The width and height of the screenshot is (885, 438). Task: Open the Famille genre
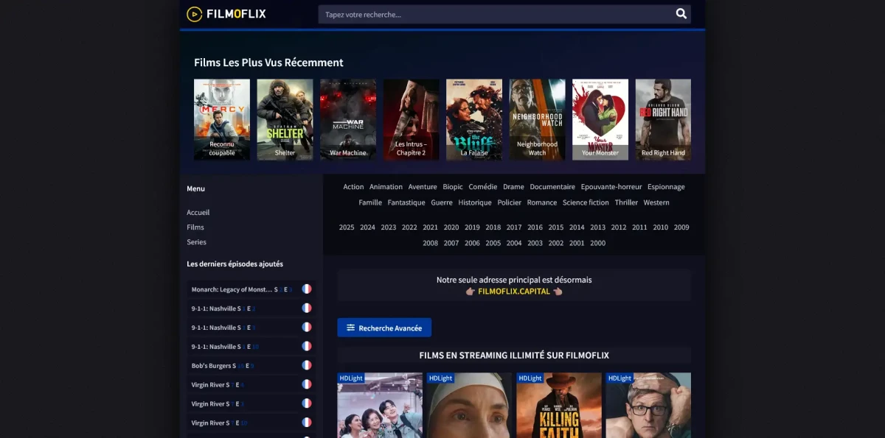tap(370, 202)
